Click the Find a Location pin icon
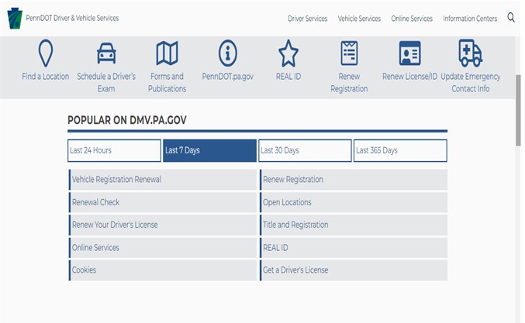The image size is (525, 323). tap(46, 53)
